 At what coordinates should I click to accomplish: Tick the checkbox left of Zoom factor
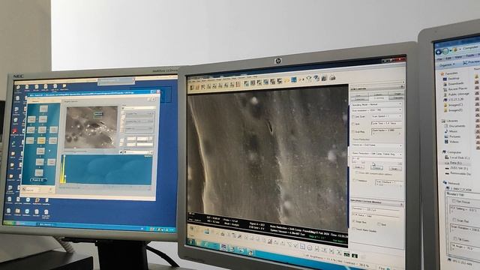tap(353, 132)
